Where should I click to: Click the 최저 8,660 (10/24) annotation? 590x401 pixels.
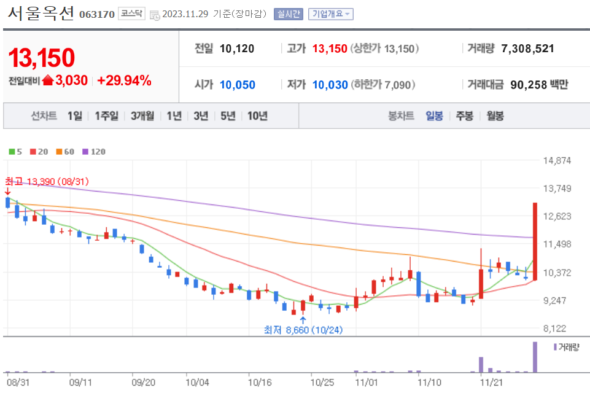pyautogui.click(x=303, y=330)
